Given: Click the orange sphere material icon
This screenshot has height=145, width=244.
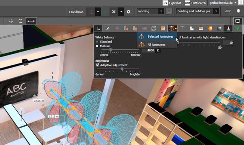Looking at the screenshot, I should tap(210, 28).
